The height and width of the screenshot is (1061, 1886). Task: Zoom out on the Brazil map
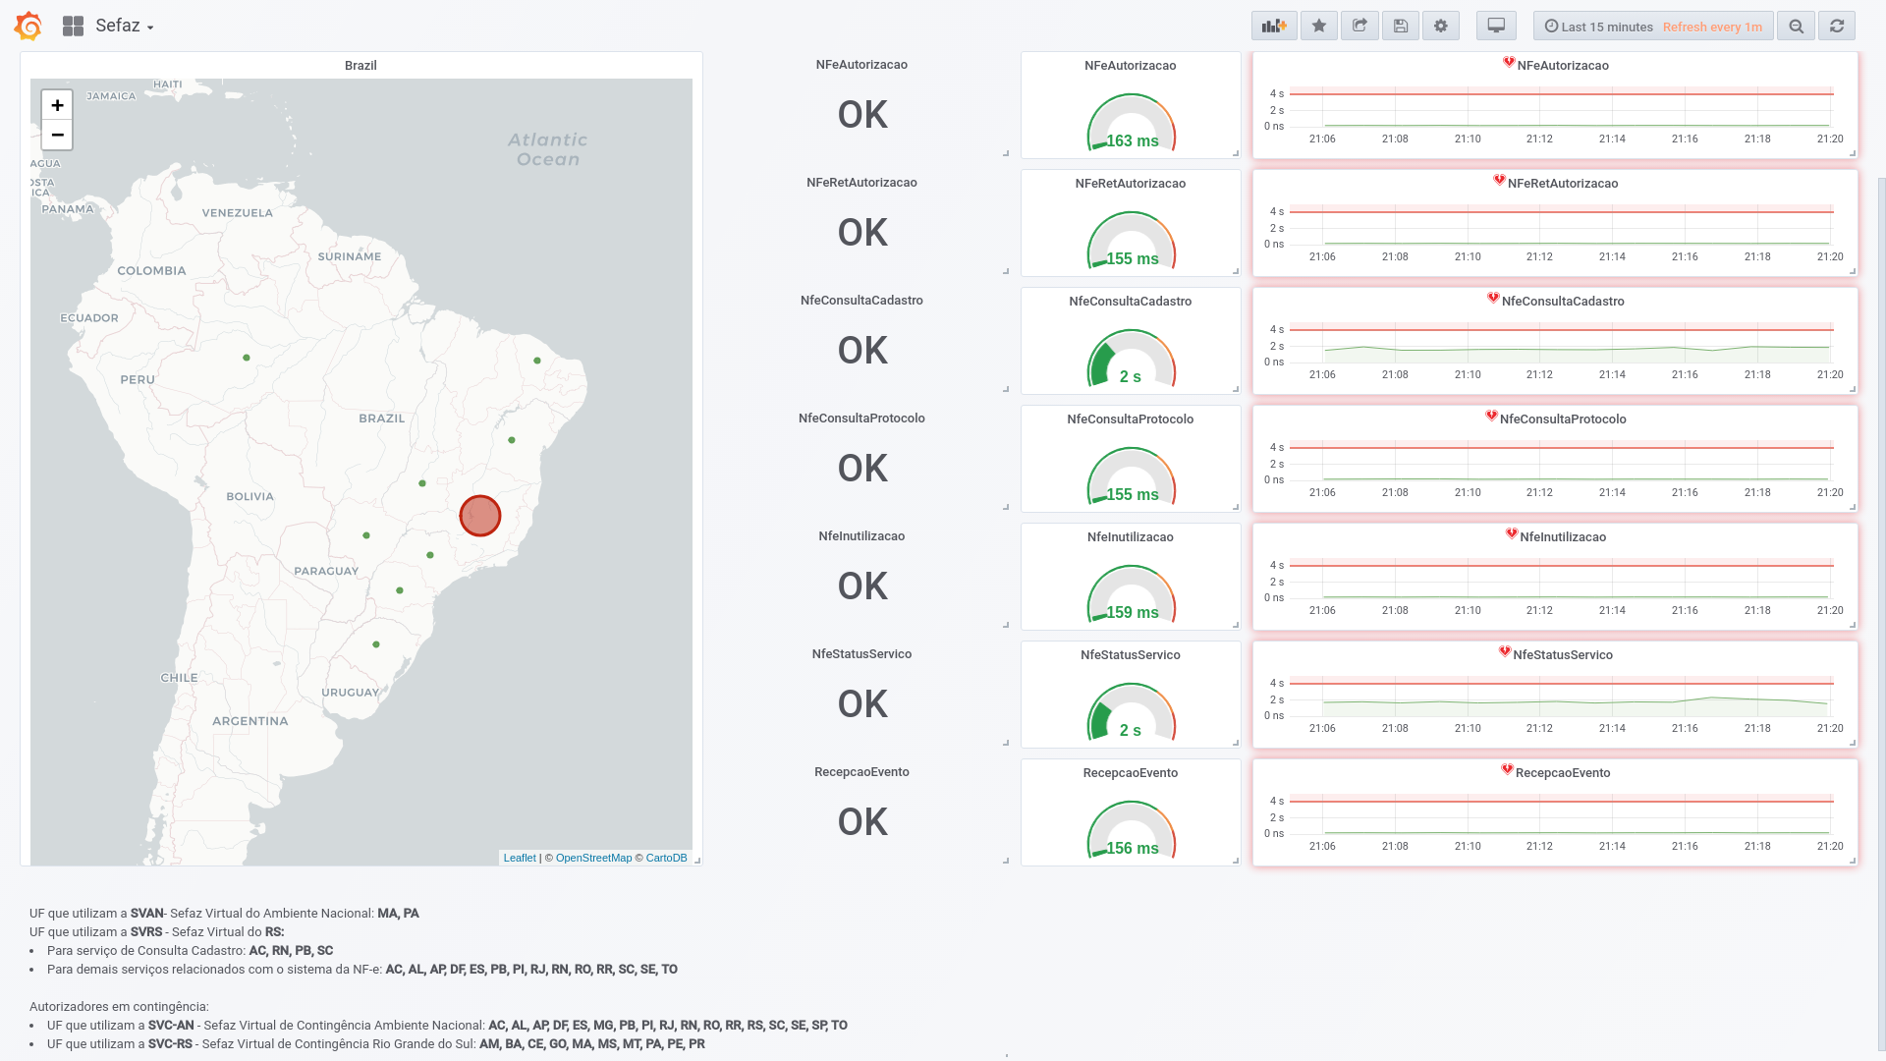click(57, 135)
